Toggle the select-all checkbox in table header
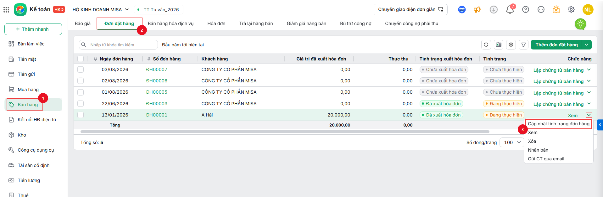The image size is (603, 197). pyautogui.click(x=81, y=59)
